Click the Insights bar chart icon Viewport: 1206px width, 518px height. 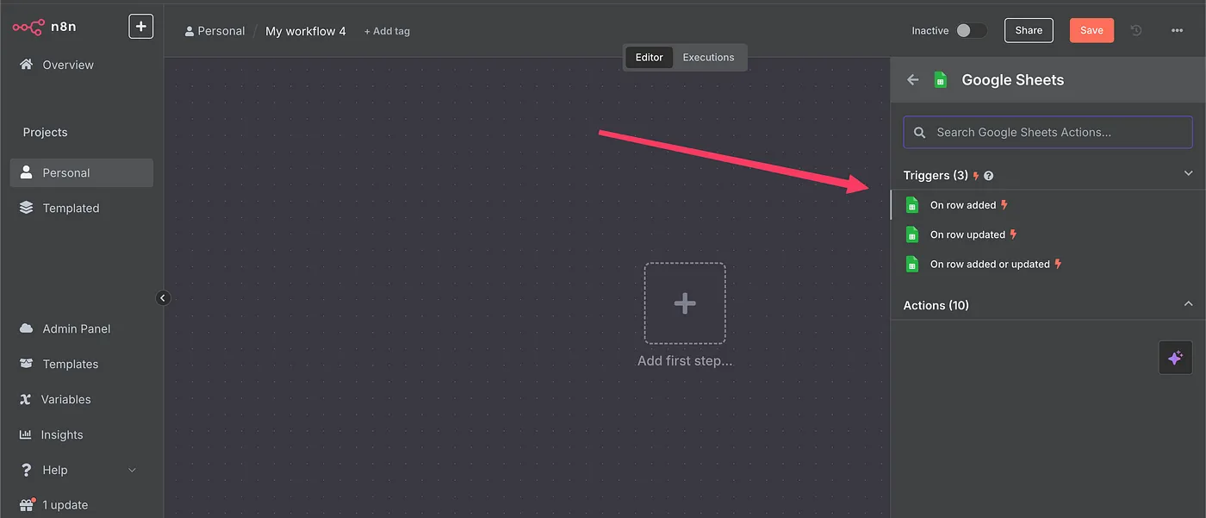coord(26,434)
